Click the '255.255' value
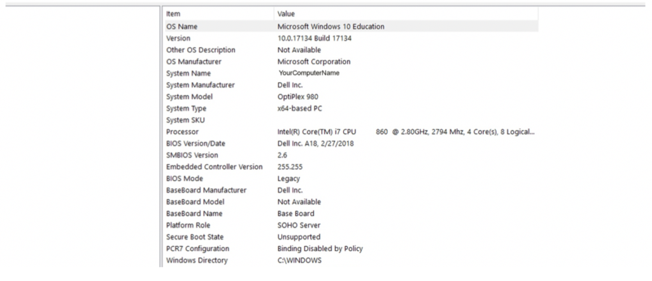The image size is (652, 281). click(x=290, y=166)
